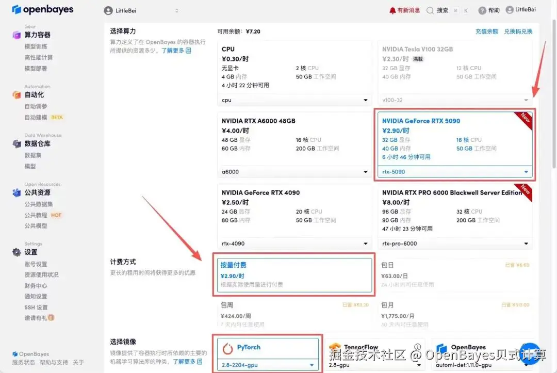Viewport: 557px width, 373px height.
Task: Click the 邀请有礼 gift icon
Action: [x=51, y=317]
